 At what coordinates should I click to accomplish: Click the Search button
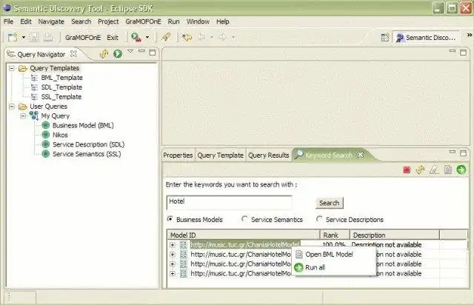click(x=330, y=203)
